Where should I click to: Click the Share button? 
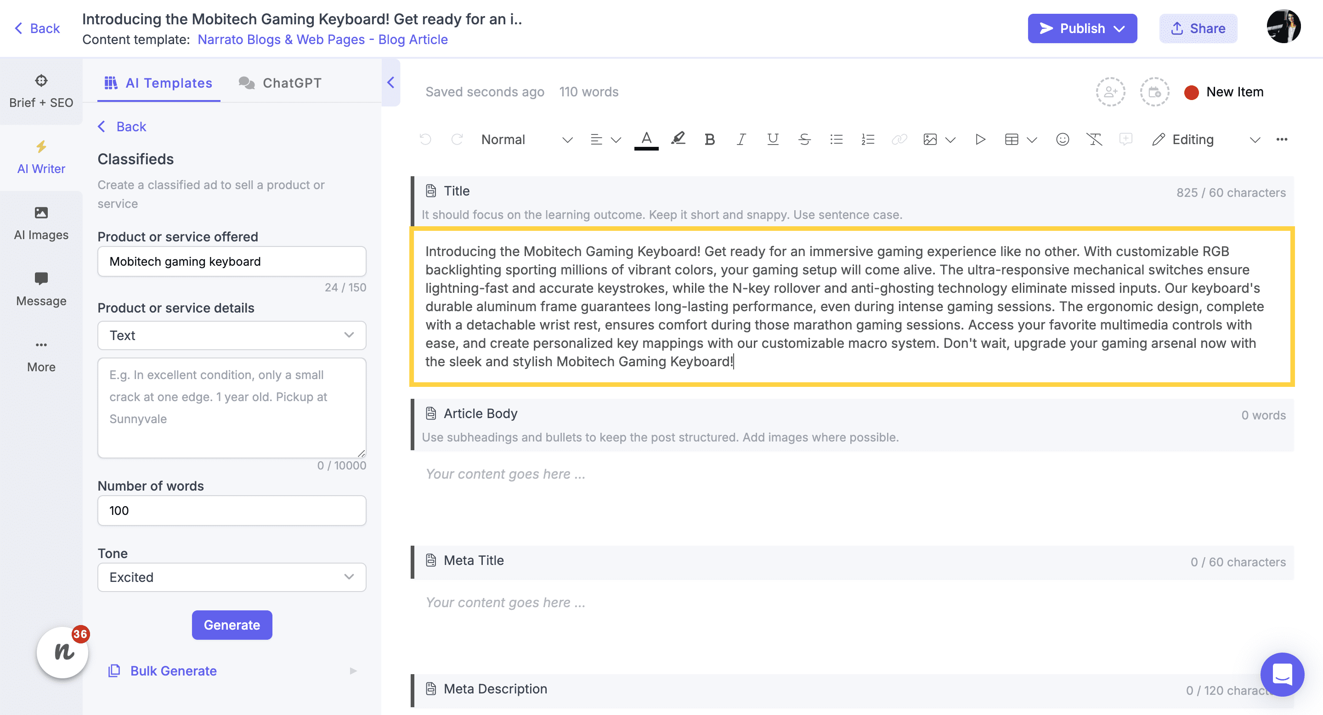coord(1198,29)
